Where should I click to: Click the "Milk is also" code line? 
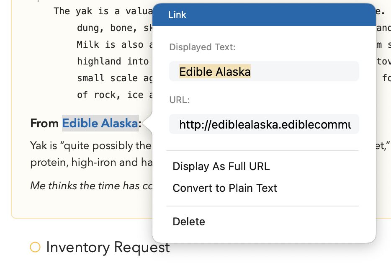tap(114, 45)
